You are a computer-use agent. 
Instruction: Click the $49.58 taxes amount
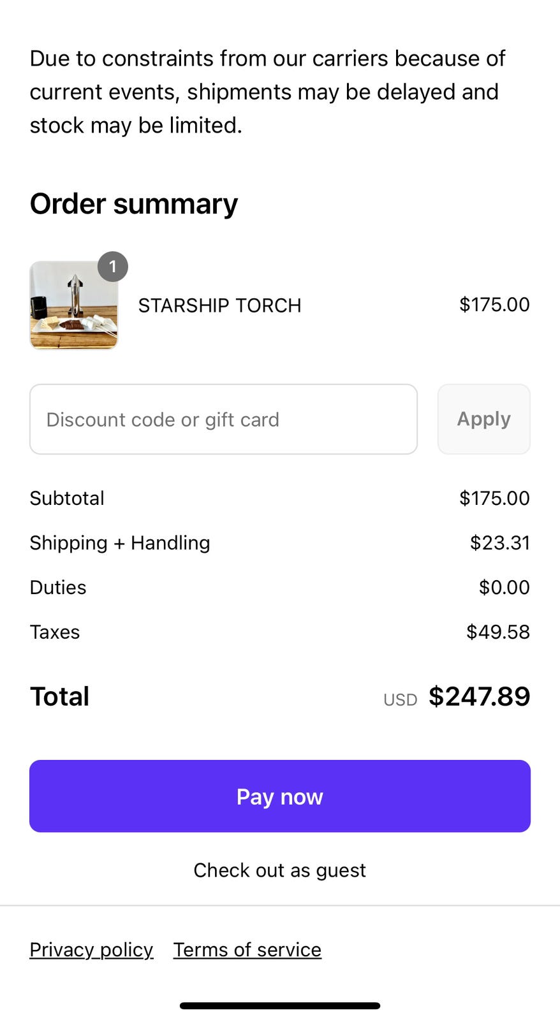coord(497,632)
